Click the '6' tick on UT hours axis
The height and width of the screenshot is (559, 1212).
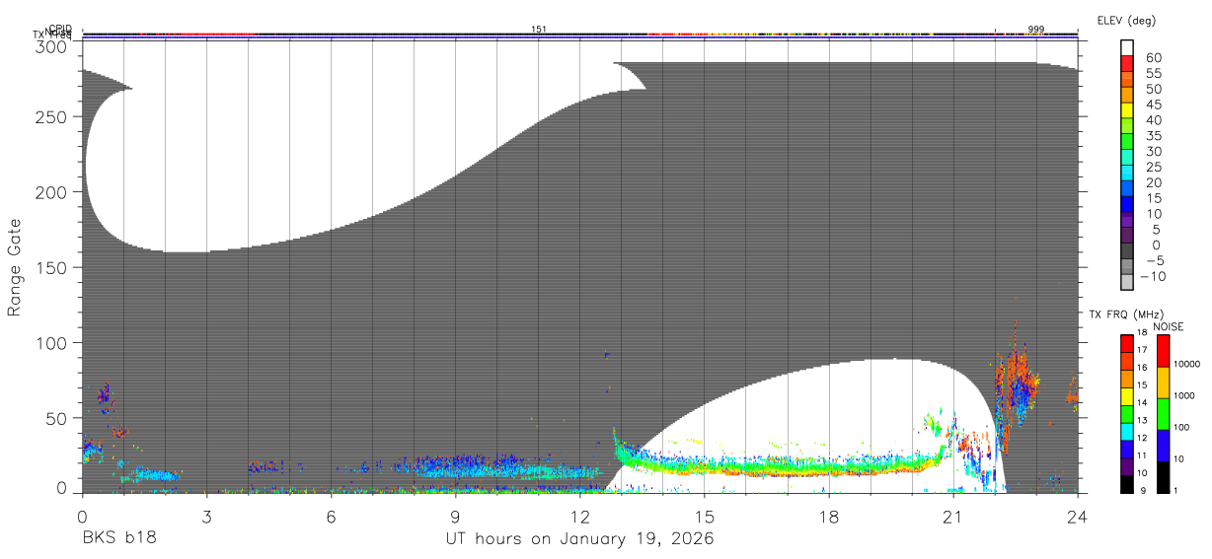tap(331, 517)
